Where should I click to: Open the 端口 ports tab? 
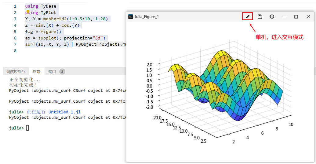[x=52, y=72]
